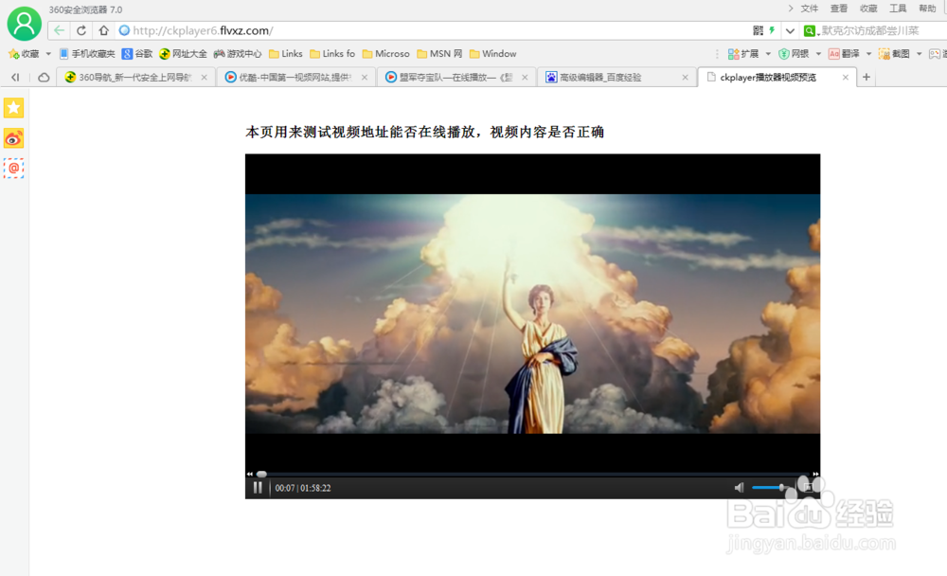Expand the 扩展 dropdown arrow
The image size is (947, 576).
768,54
